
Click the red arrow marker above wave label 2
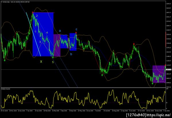pos(33,12)
